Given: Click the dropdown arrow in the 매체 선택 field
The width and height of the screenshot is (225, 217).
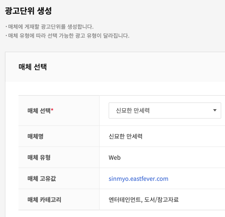Looking at the screenshot, I should 215,110.
